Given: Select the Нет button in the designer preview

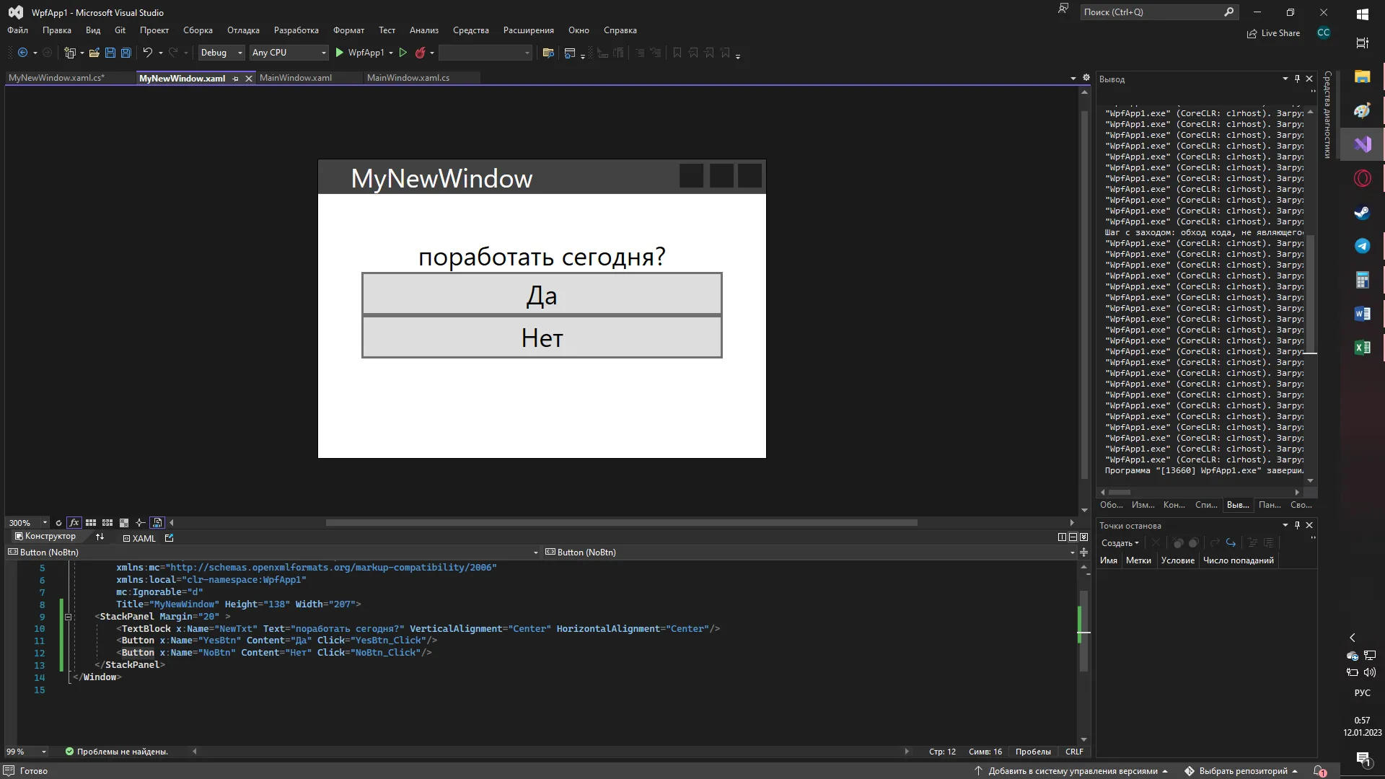Looking at the screenshot, I should coord(542,337).
